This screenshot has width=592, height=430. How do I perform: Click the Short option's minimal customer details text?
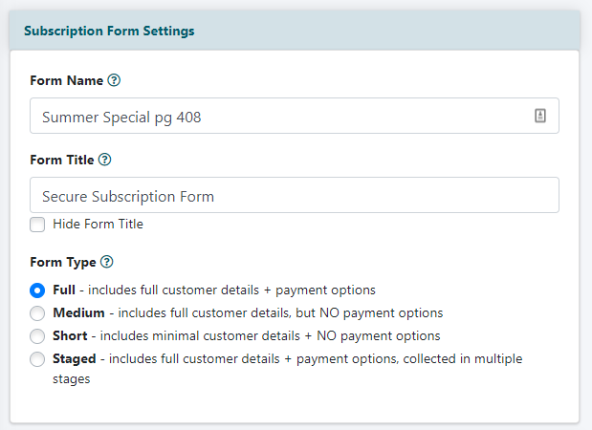click(x=268, y=336)
